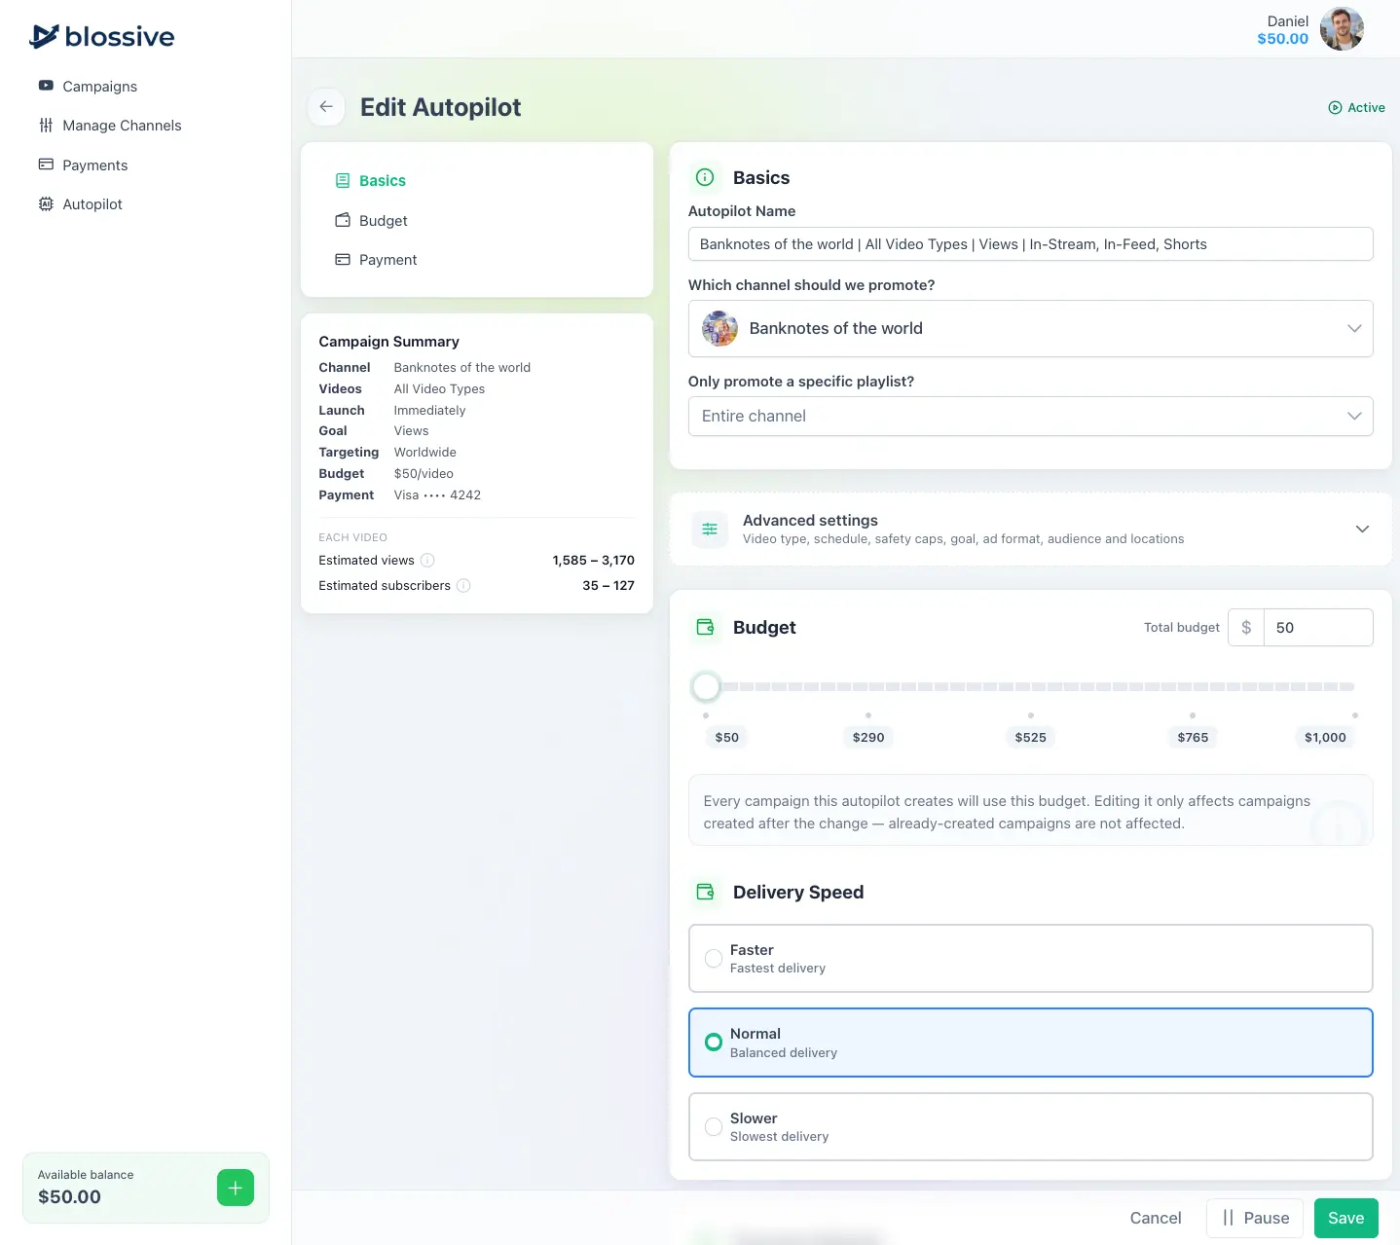Screen dimensions: 1400x1245
Task: Click the '35 – 127' estimated subscribers value
Action: 608,586
